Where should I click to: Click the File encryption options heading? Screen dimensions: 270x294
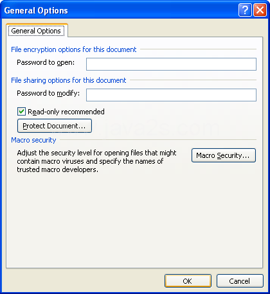point(74,49)
